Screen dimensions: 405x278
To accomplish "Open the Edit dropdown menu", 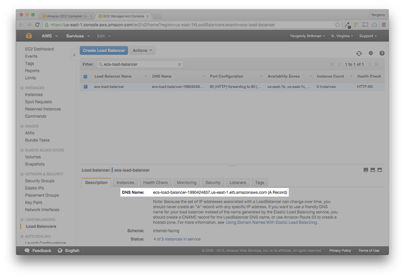I will pos(103,36).
